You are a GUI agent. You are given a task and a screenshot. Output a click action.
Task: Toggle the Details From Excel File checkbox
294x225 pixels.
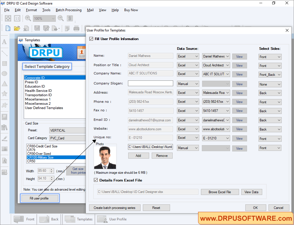(x=96, y=180)
